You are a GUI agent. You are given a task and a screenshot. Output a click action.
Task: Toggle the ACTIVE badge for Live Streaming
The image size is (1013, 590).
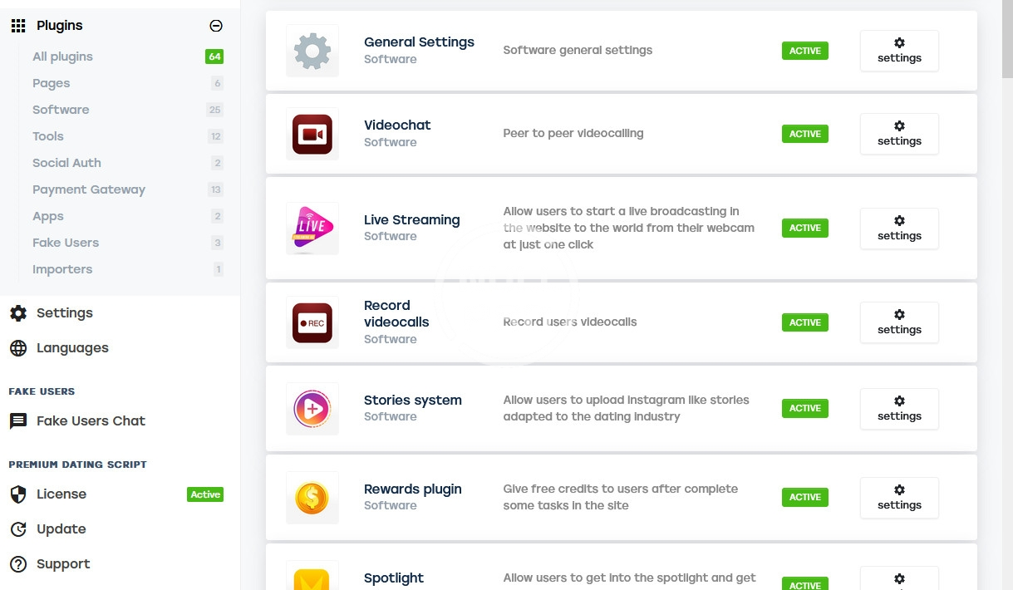[804, 228]
